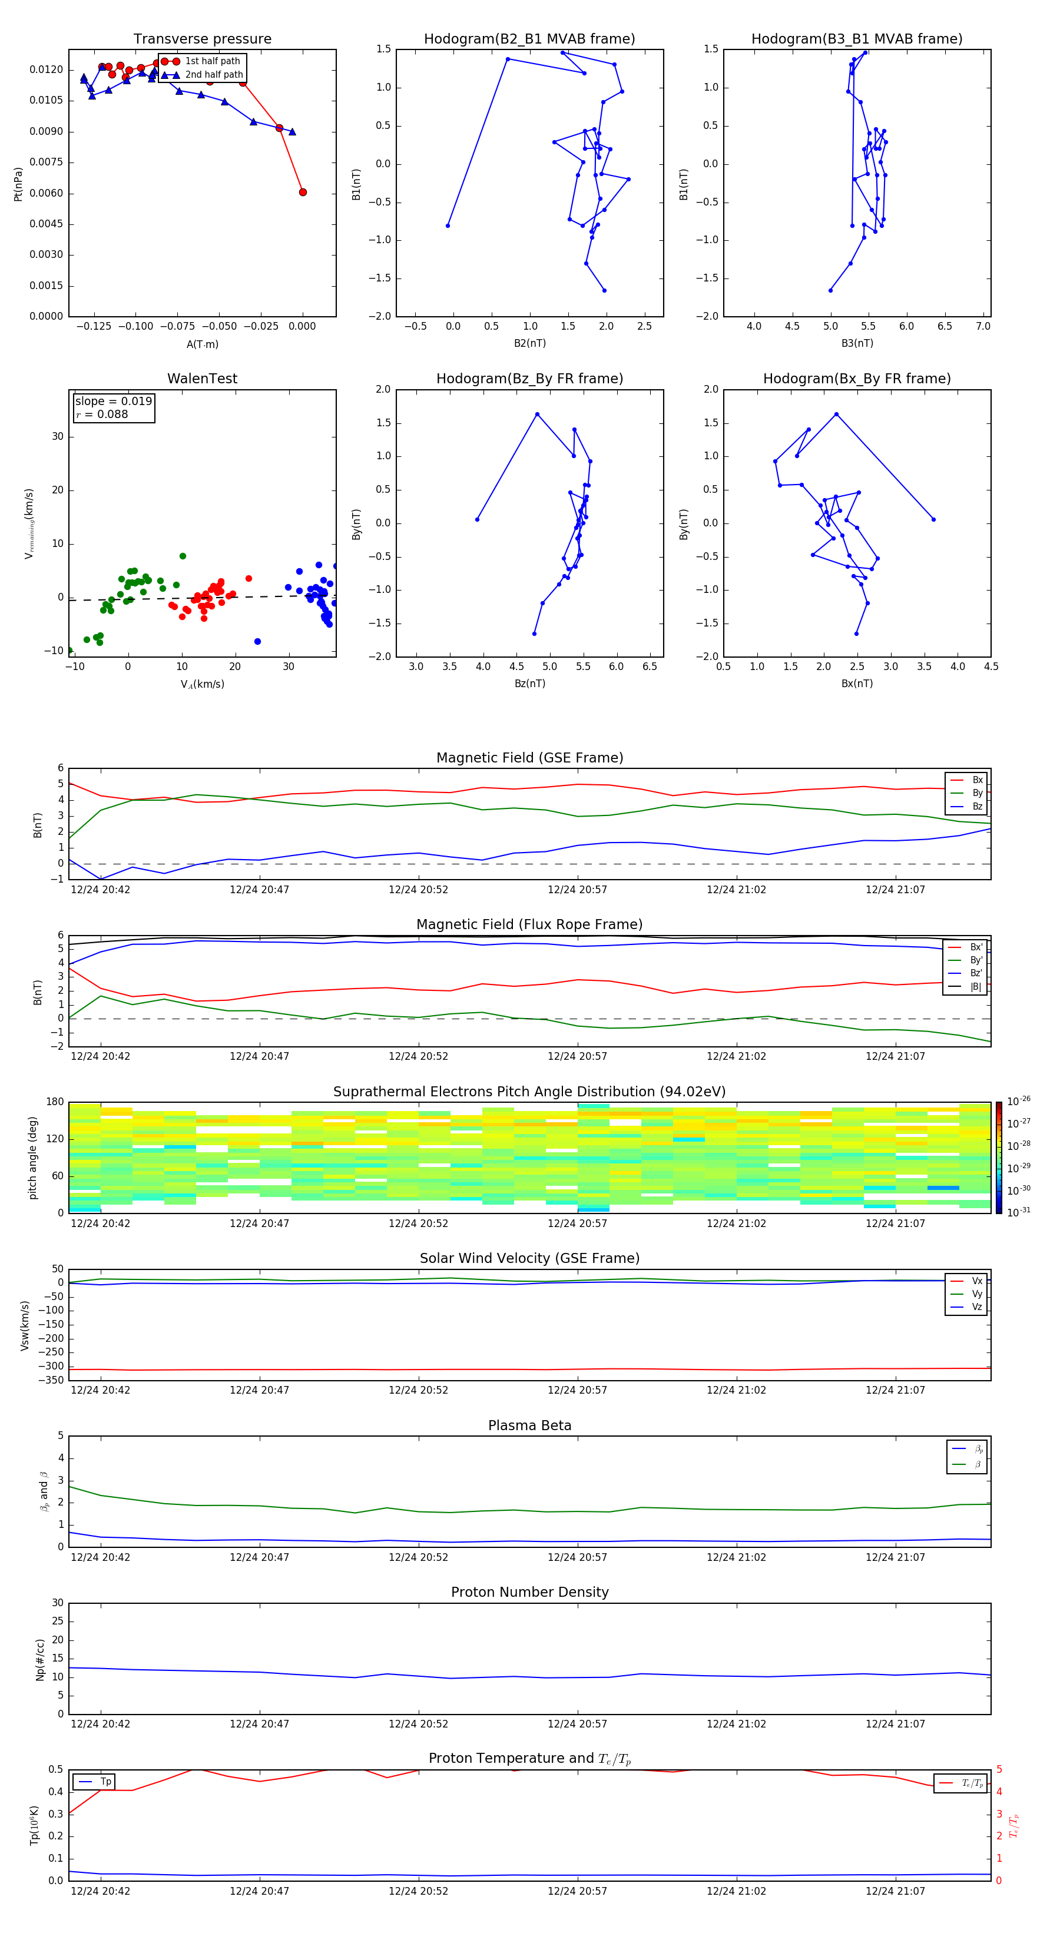Click the 'Proton Temperature and Te/Tp' title
Screen dimensions: 1060x1943
coord(529,1759)
